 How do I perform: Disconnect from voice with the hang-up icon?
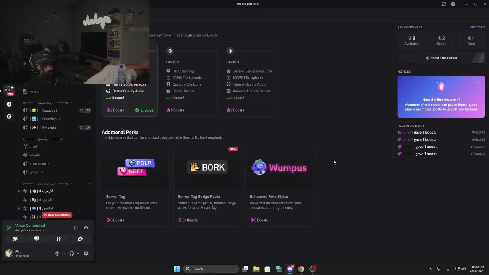point(86,228)
